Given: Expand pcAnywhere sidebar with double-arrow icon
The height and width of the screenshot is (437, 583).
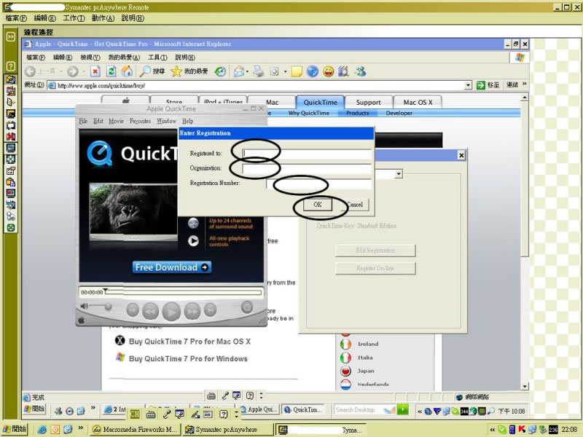Looking at the screenshot, I should pos(11,36).
